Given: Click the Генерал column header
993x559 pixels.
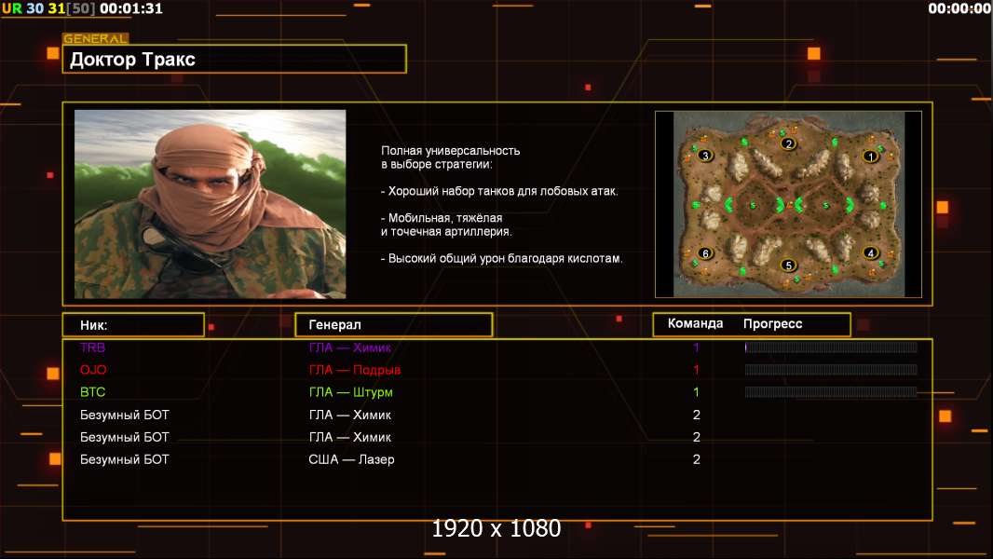Looking at the screenshot, I should 394,325.
